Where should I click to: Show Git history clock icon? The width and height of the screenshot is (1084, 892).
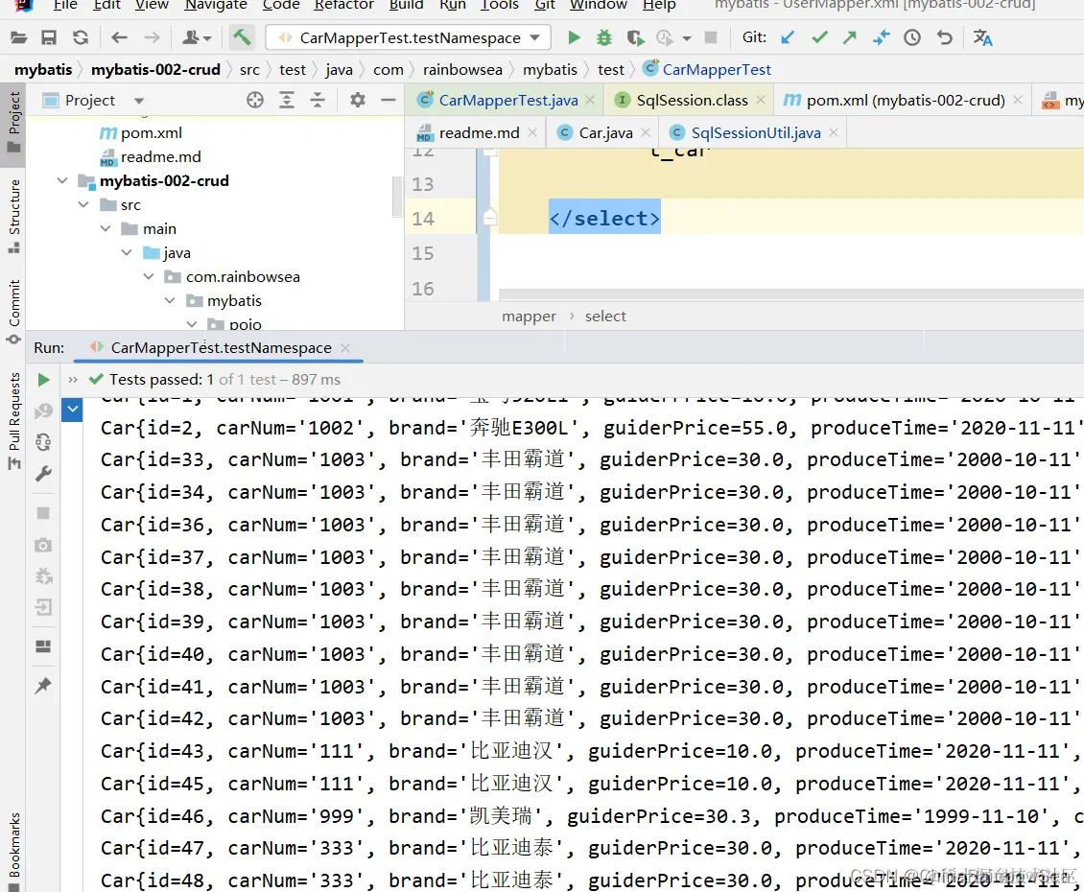coord(912,37)
